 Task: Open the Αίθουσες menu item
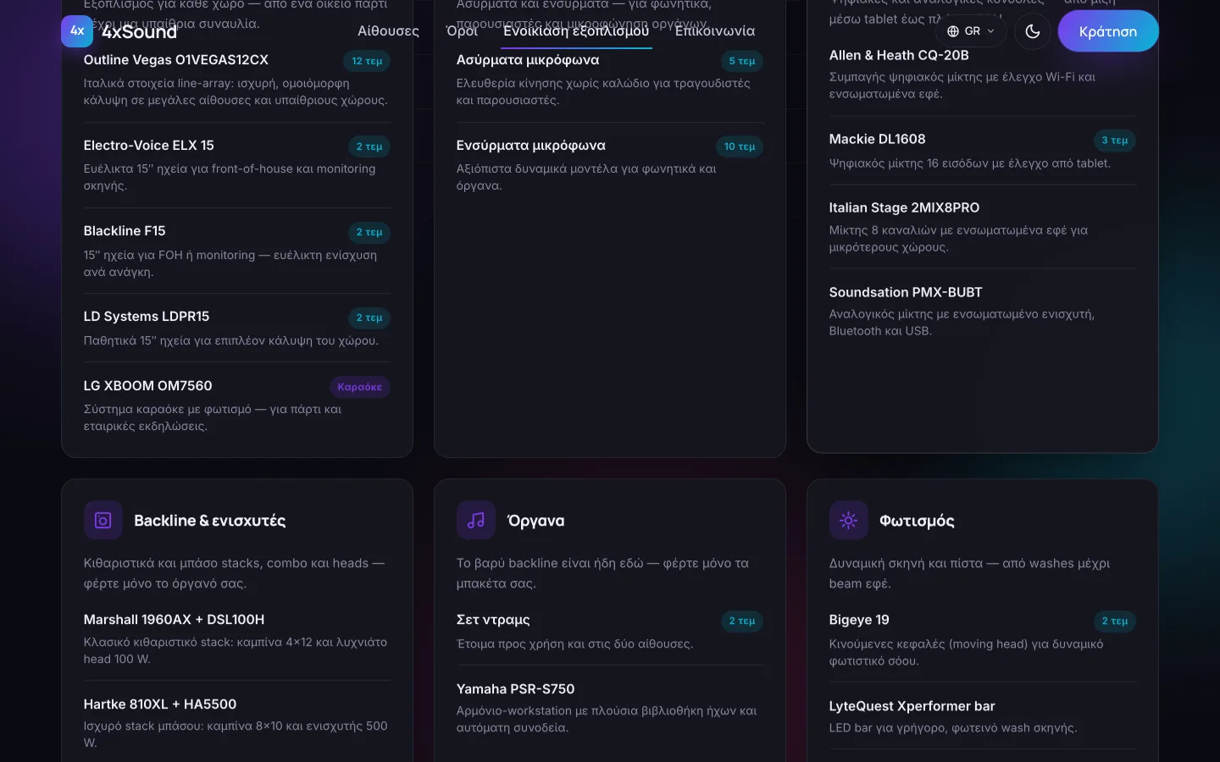click(388, 31)
